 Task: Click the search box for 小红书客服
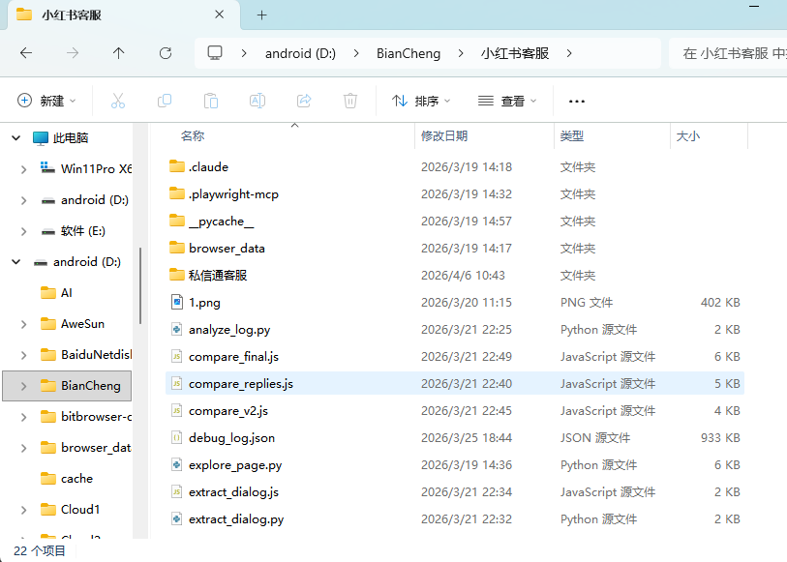point(728,53)
